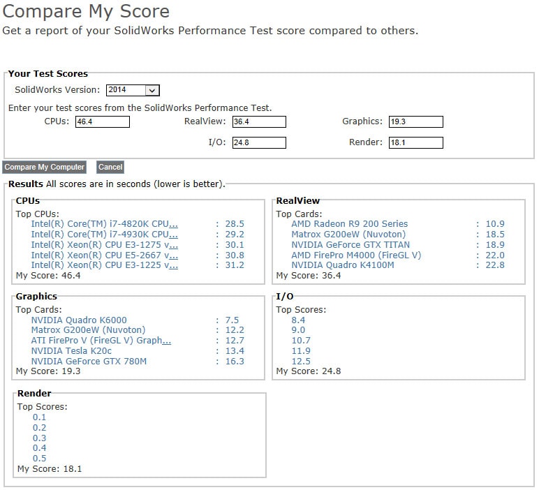539x490 pixels.
Task: Click the 28.5 CPU score link
Action: click(x=235, y=224)
